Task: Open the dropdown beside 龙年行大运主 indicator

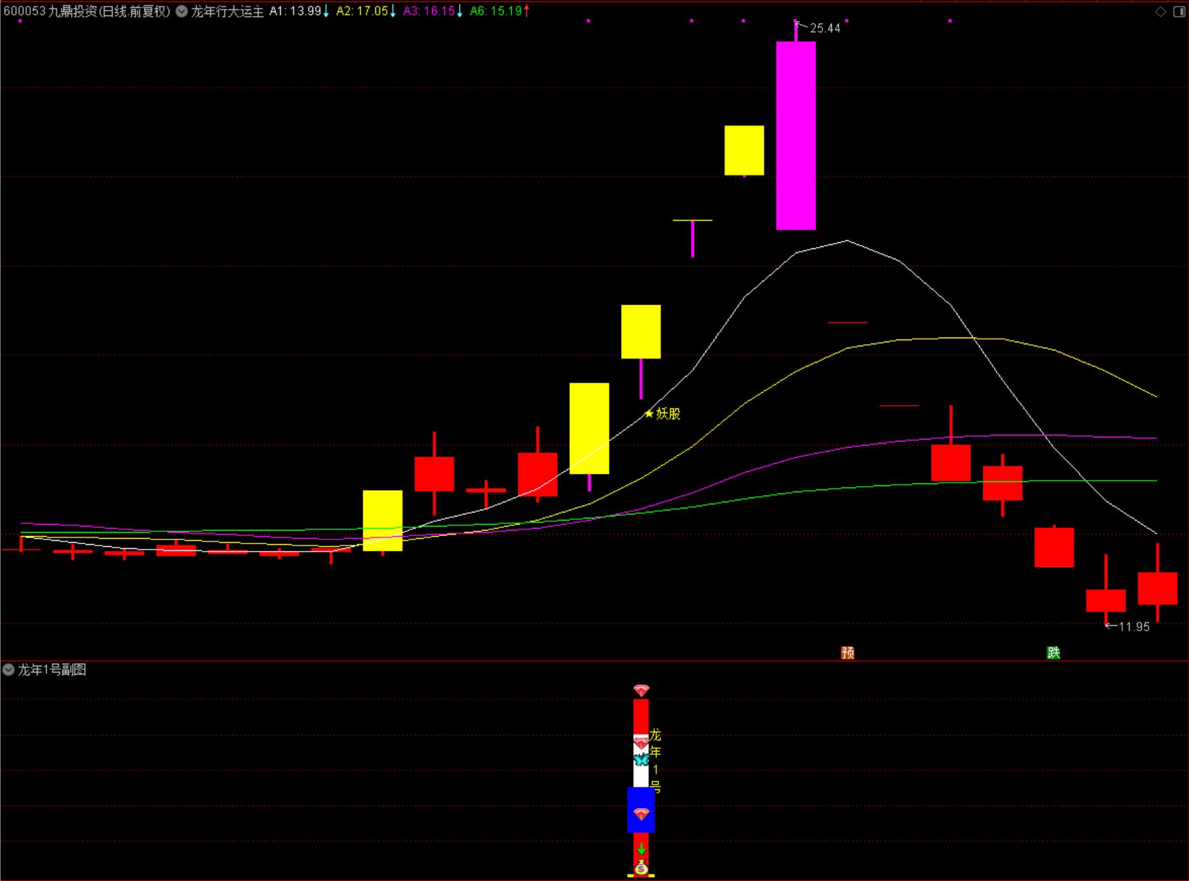Action: click(182, 11)
